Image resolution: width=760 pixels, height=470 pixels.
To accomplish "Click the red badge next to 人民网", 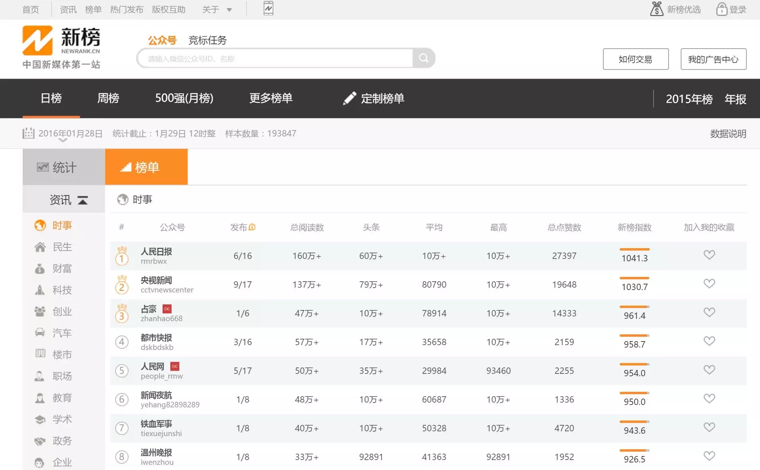I will point(175,366).
